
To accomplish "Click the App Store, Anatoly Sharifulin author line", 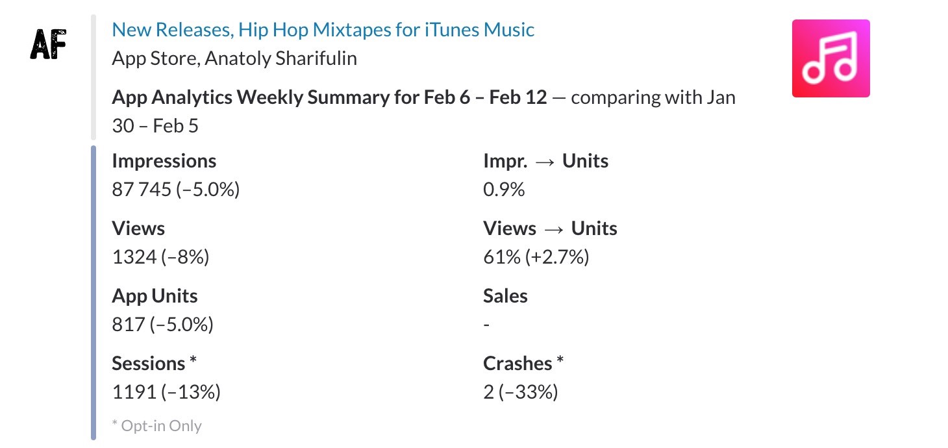I will click(234, 58).
